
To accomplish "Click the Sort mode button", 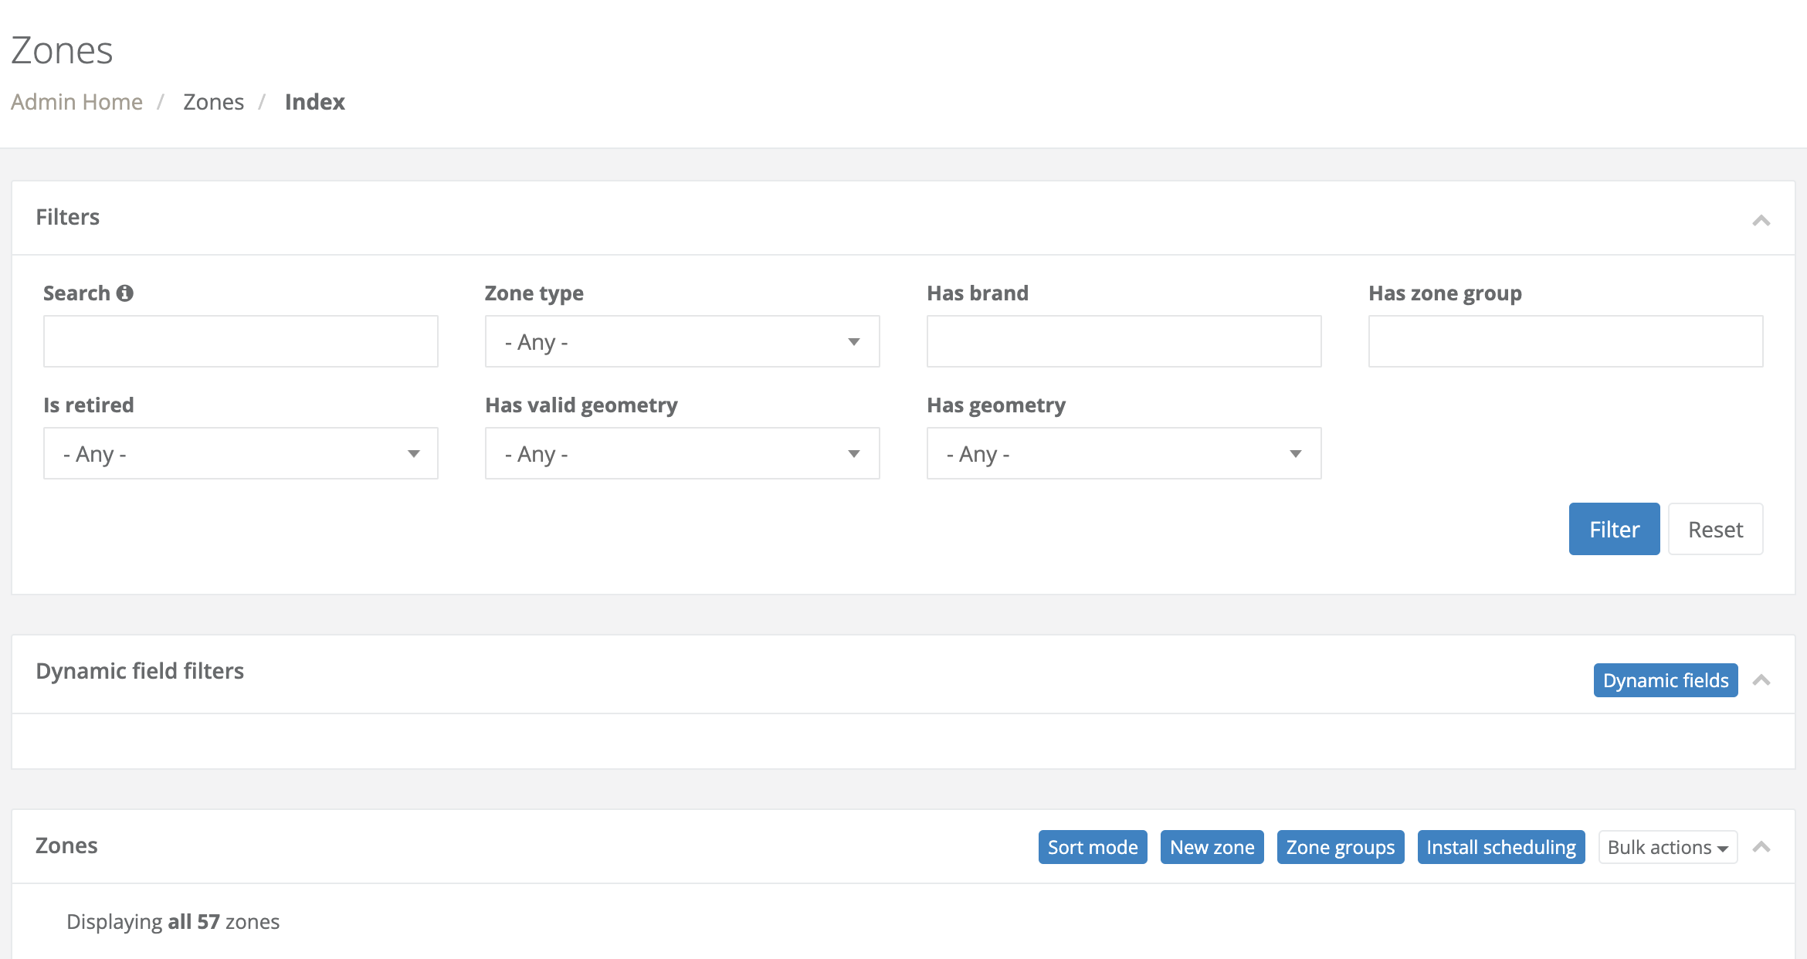I will (x=1092, y=846).
